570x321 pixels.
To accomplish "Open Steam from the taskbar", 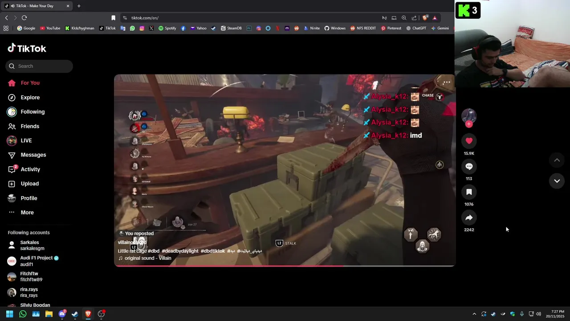I will coord(75,314).
